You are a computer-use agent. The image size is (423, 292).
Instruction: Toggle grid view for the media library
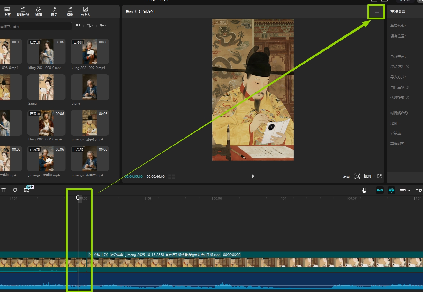point(78,26)
